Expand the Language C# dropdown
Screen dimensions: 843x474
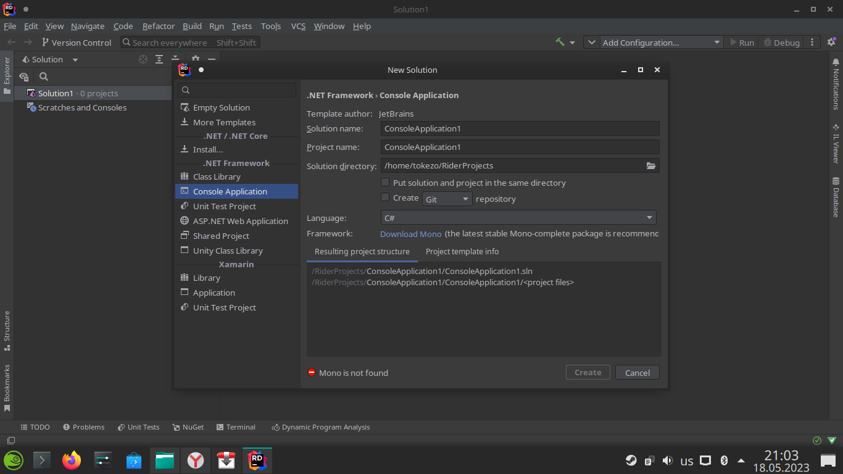click(518, 218)
